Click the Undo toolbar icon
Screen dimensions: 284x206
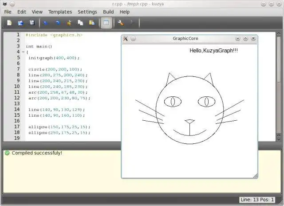(x=46, y=23)
